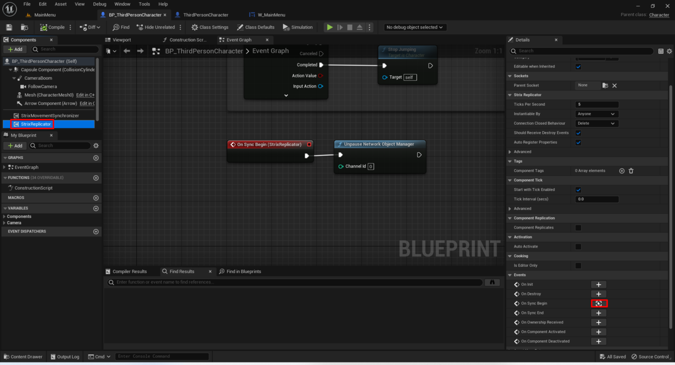
Task: Start Simulation from the toolbar
Action: pos(298,27)
